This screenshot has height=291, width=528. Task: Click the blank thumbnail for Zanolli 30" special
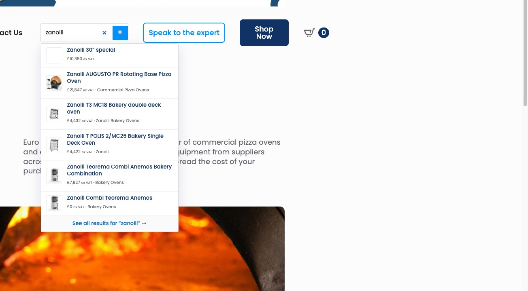tap(54, 55)
